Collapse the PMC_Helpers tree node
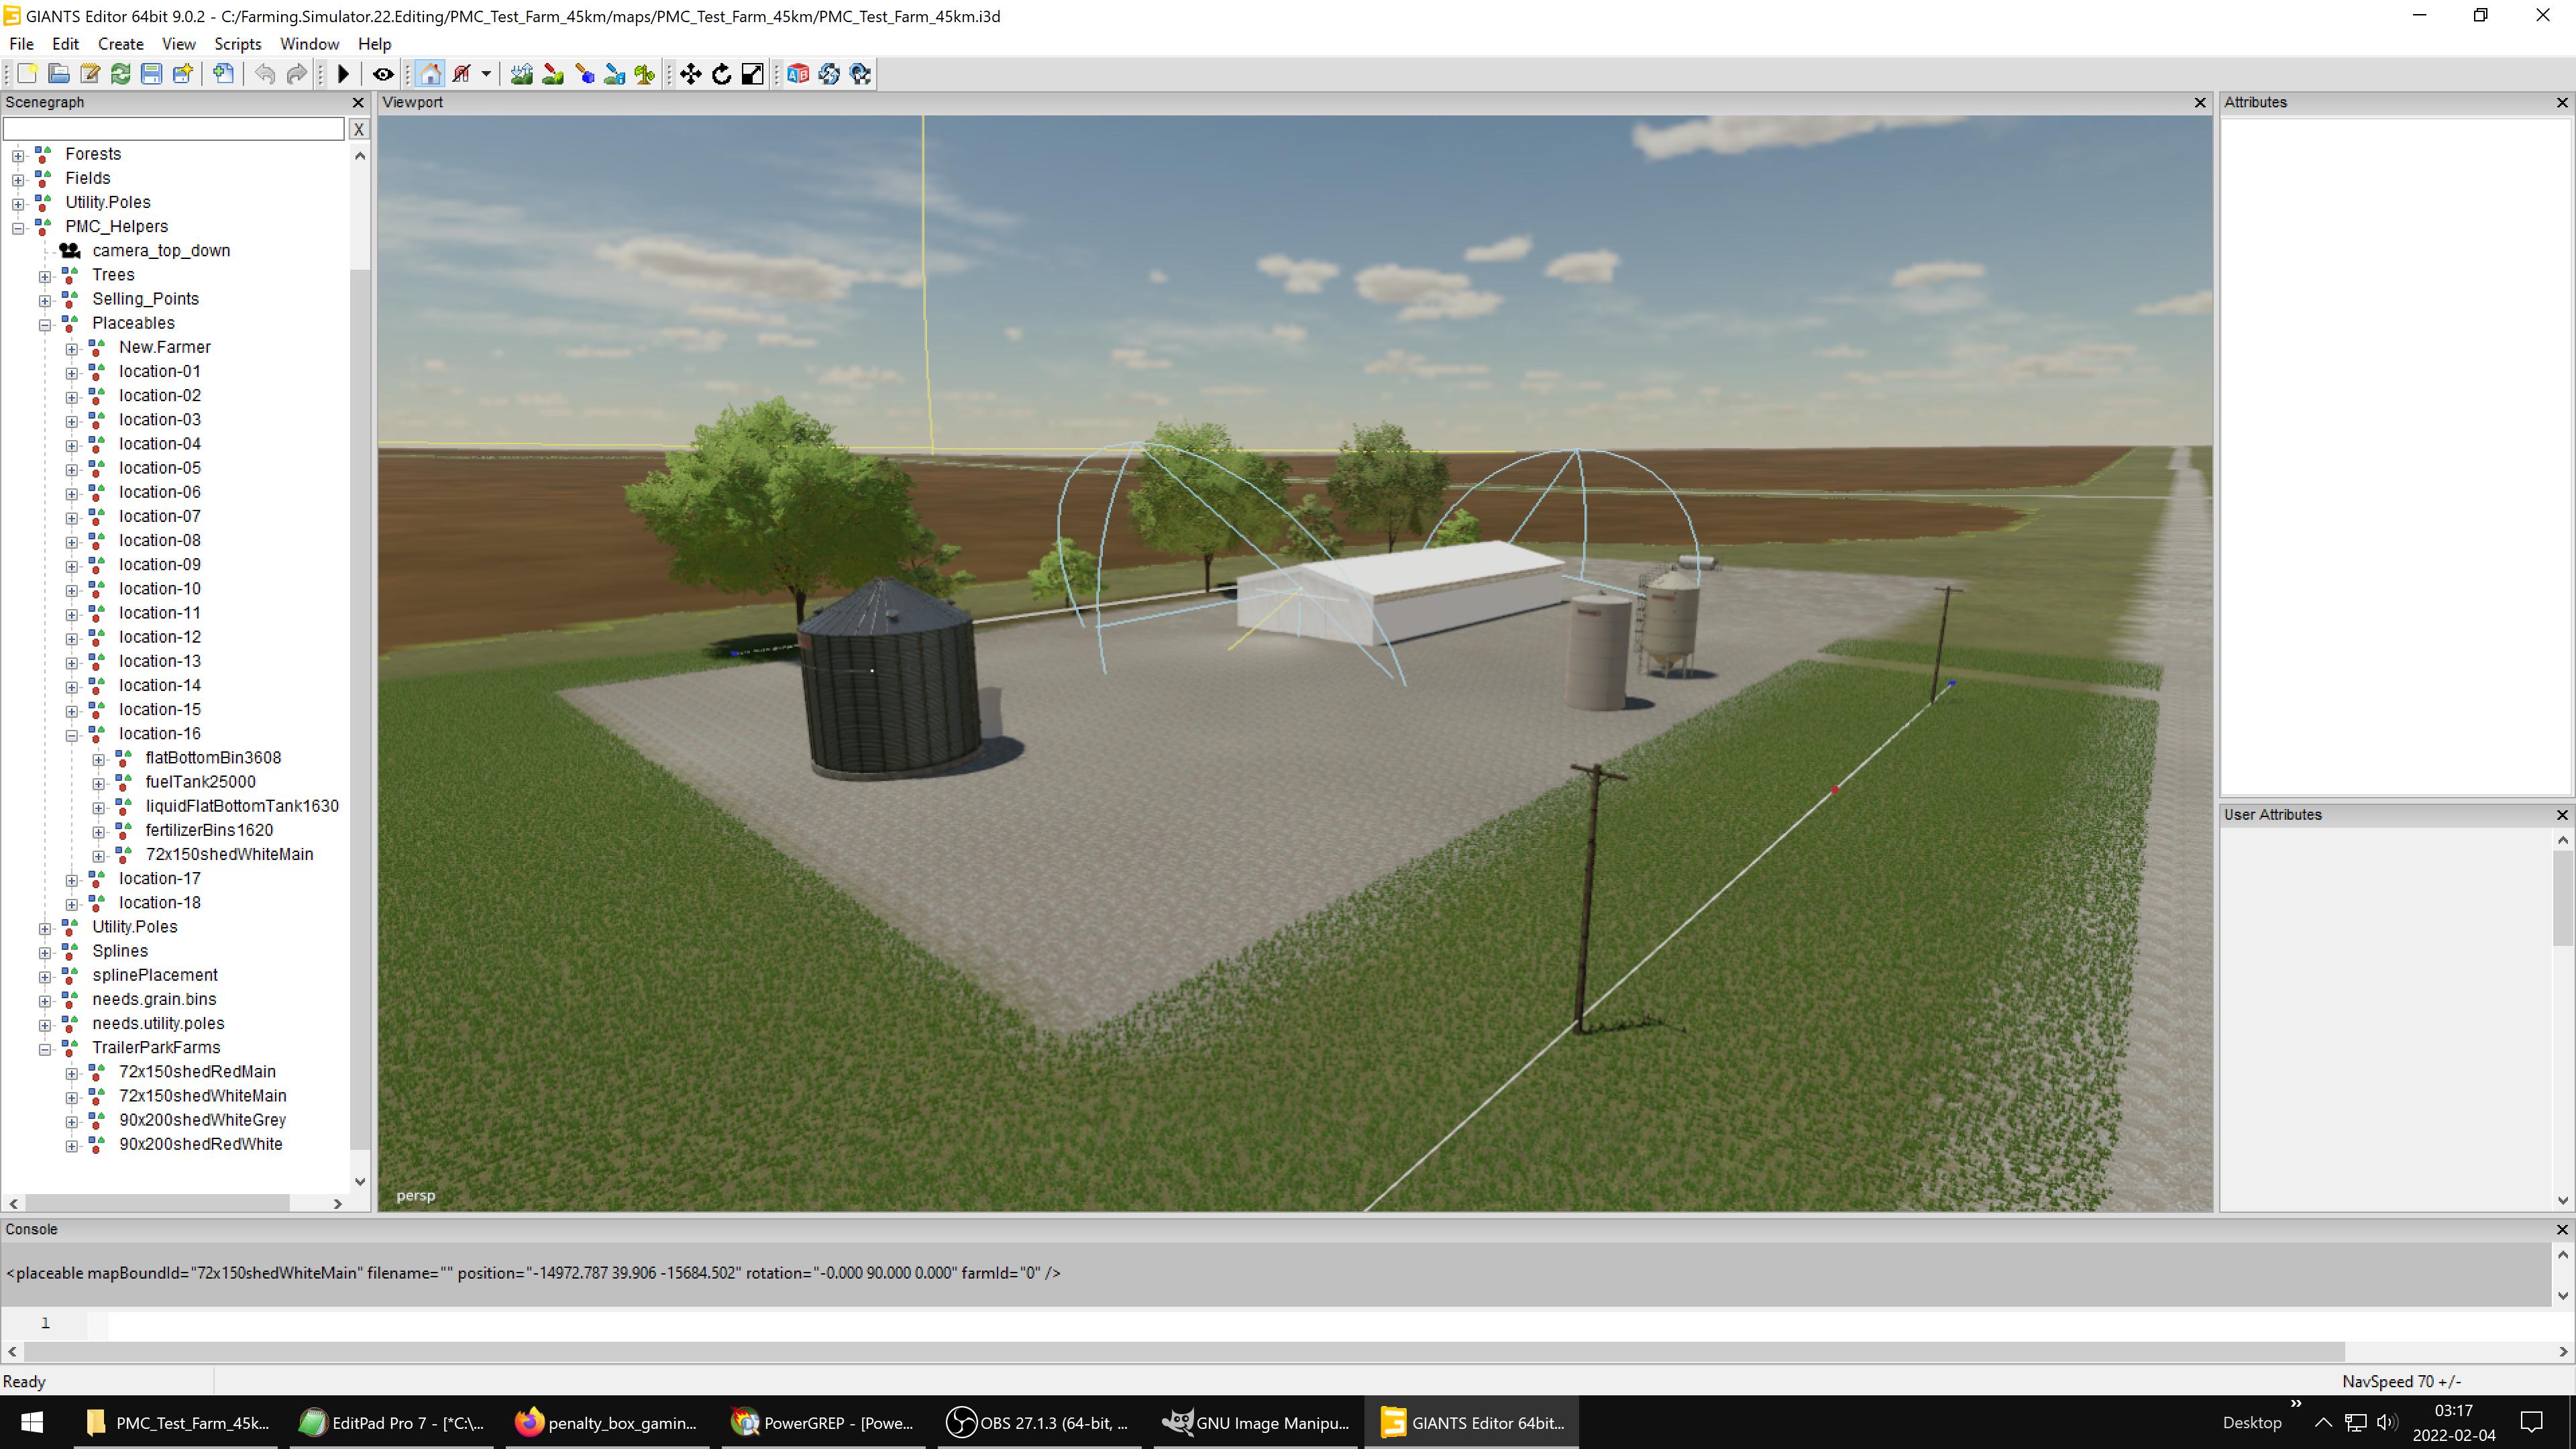 pos(18,228)
